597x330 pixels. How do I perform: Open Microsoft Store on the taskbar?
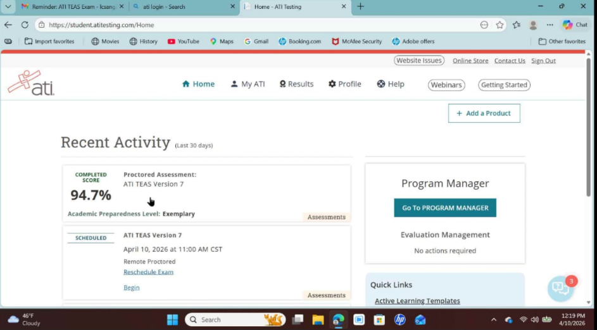click(379, 320)
